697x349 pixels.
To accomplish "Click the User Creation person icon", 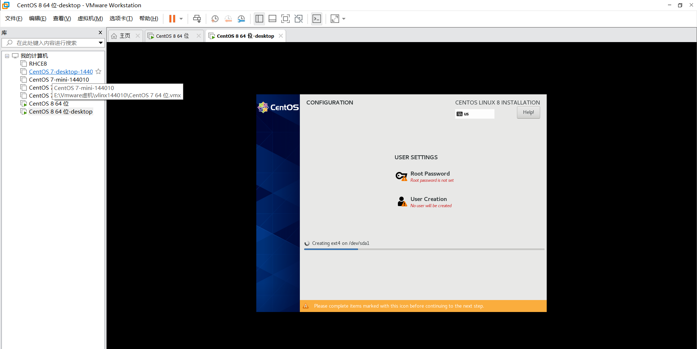I will click(402, 202).
